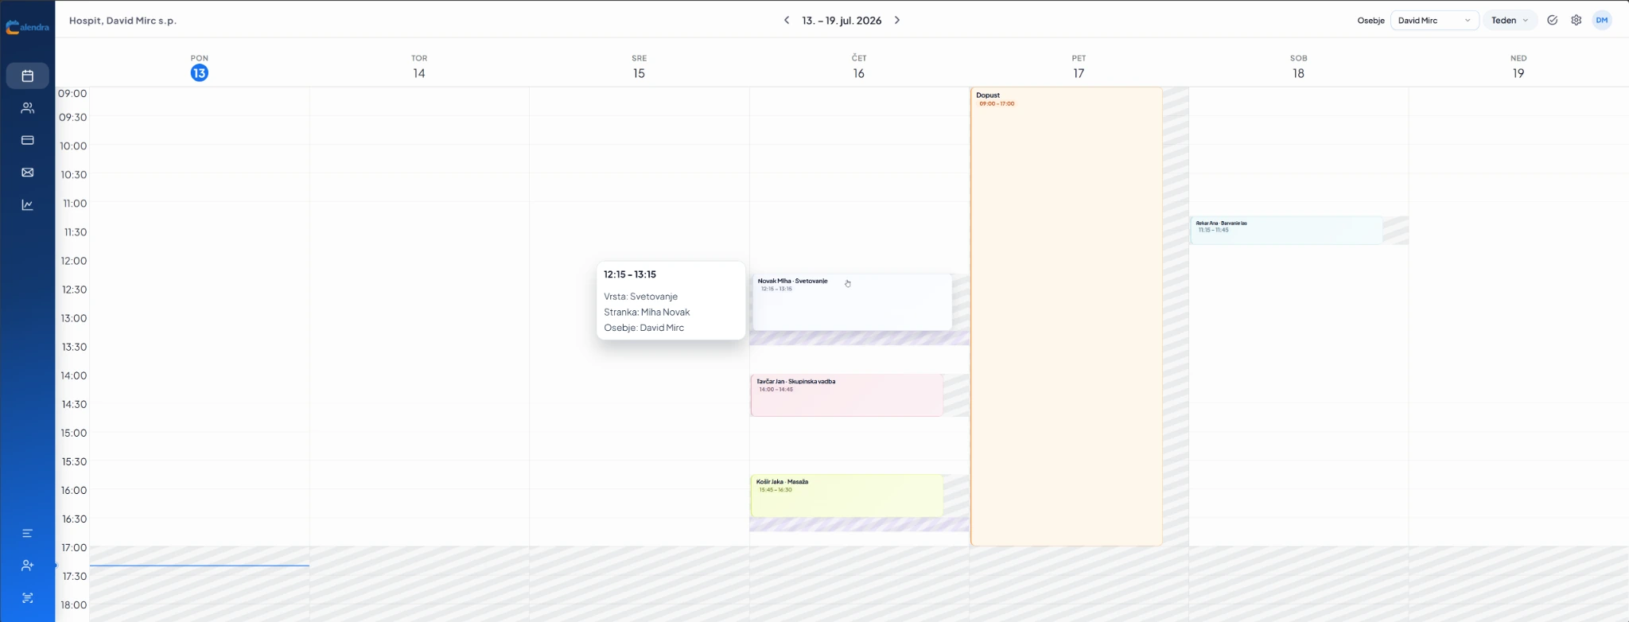Open Tavčar Jan Skupinska vadba appointment
1629x622 pixels.
(847, 395)
